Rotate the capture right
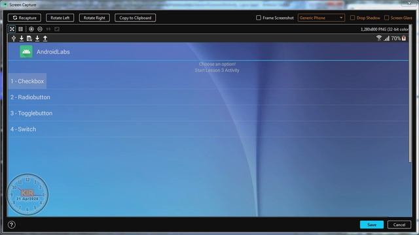 click(94, 18)
